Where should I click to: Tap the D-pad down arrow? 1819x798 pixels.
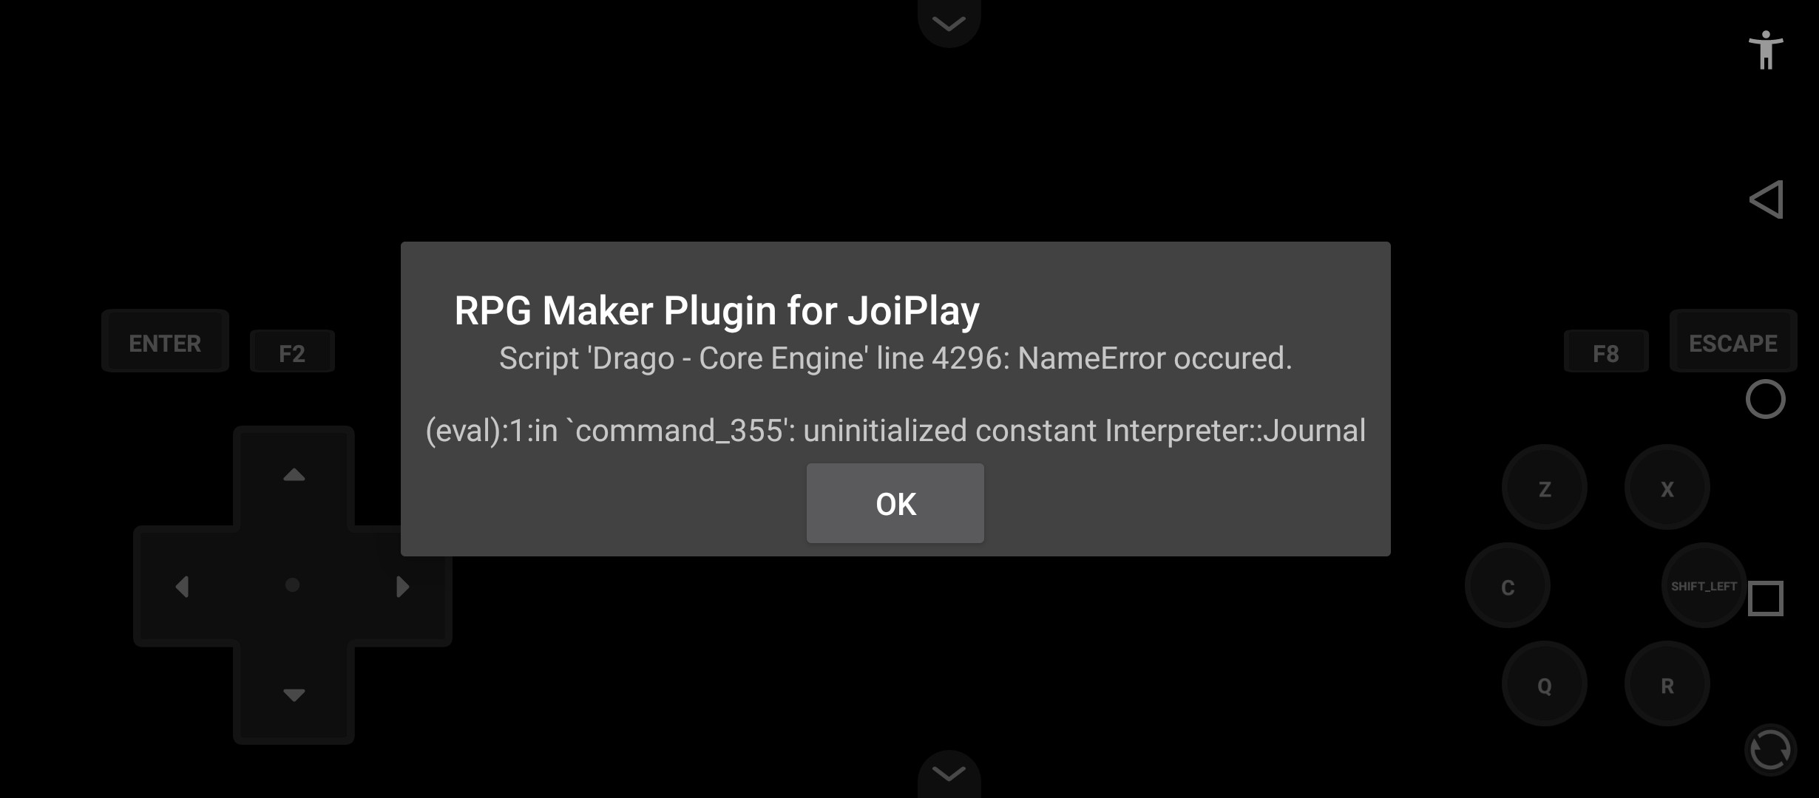click(x=294, y=695)
